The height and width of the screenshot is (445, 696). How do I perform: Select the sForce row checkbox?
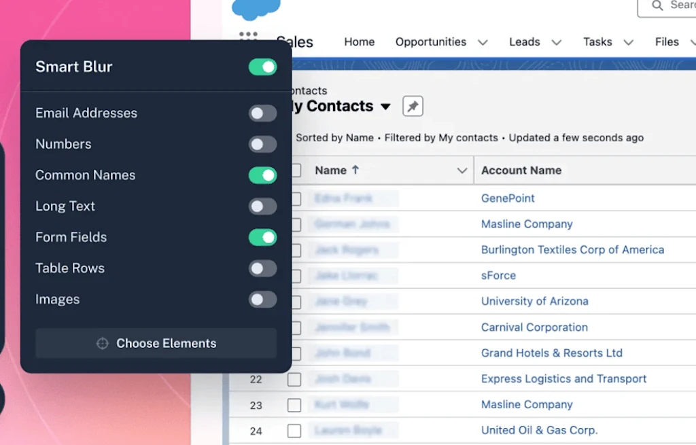pyautogui.click(x=296, y=276)
